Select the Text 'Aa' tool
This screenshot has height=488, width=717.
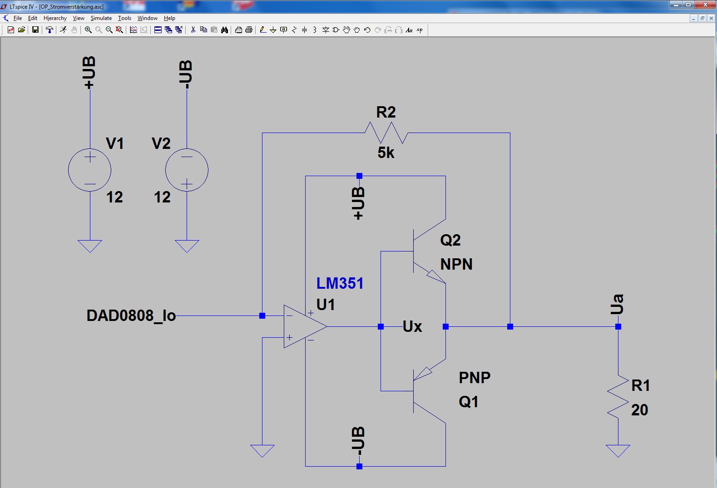[x=409, y=30]
